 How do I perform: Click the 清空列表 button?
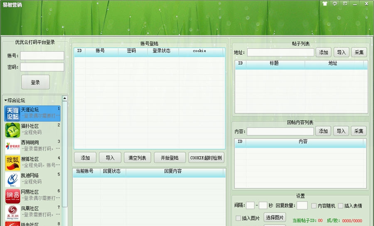pyautogui.click(x=137, y=158)
